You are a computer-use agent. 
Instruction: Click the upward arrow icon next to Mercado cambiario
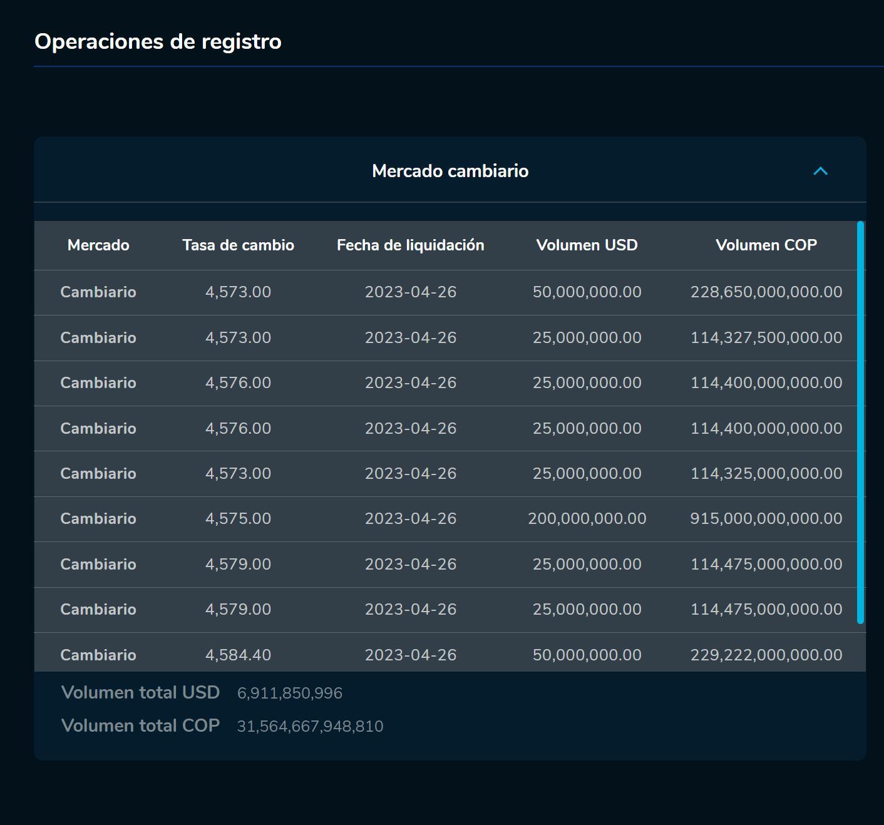[820, 171]
